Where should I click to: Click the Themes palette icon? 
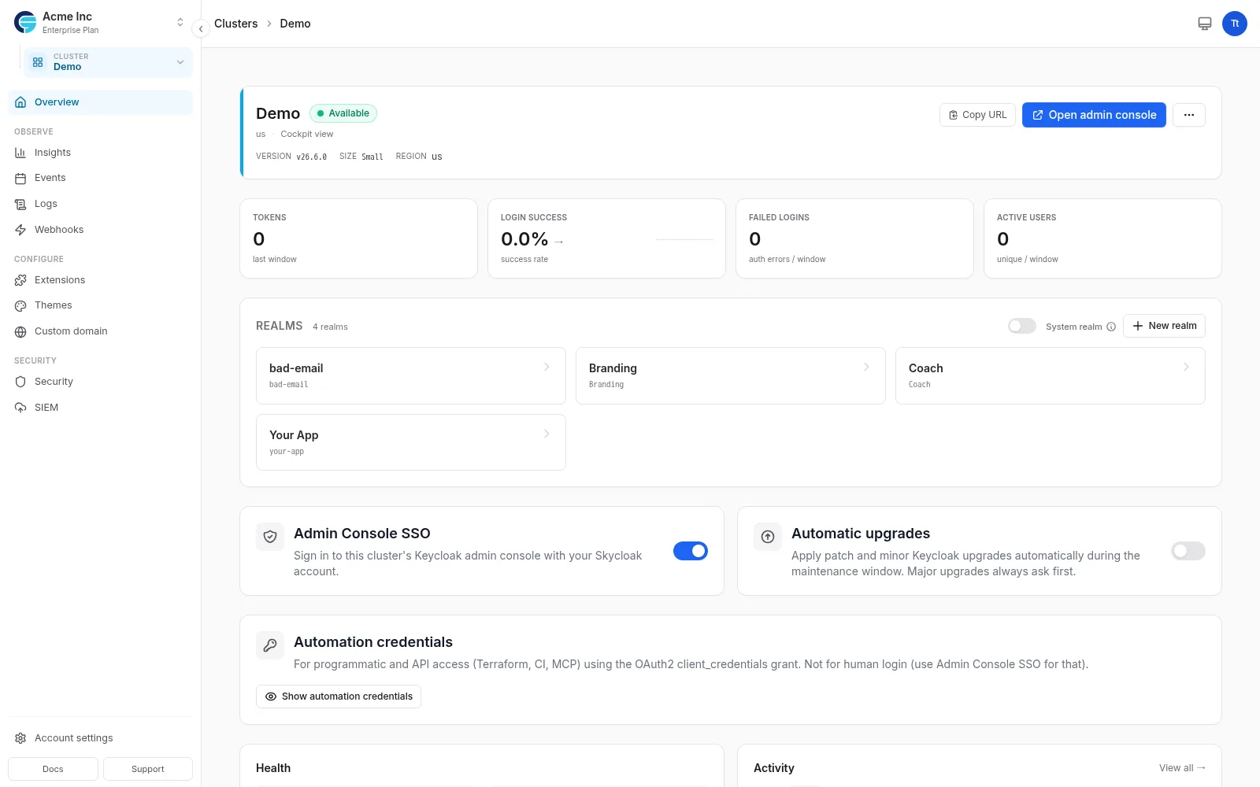click(20, 306)
